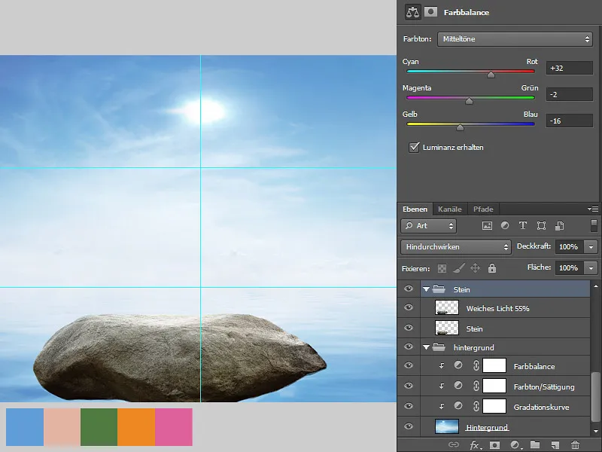Open the Farbton Mitteltöne dropdown
The width and height of the screenshot is (602, 452).
pyautogui.click(x=515, y=39)
